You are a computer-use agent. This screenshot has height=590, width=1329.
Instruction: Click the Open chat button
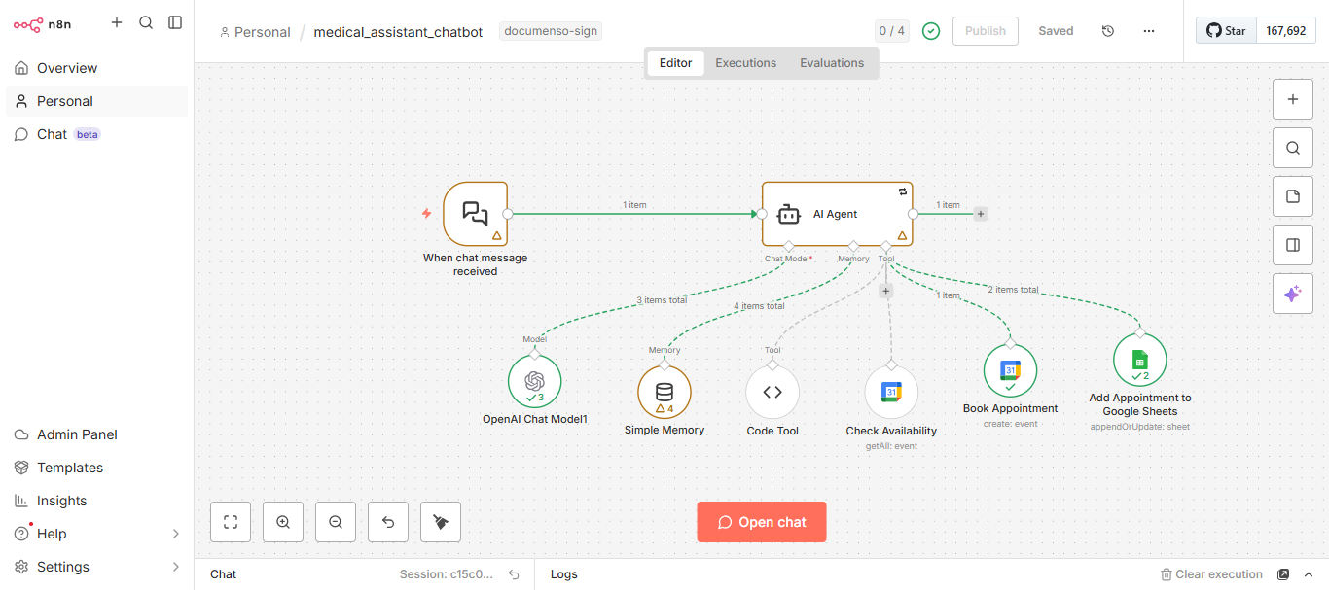[762, 522]
